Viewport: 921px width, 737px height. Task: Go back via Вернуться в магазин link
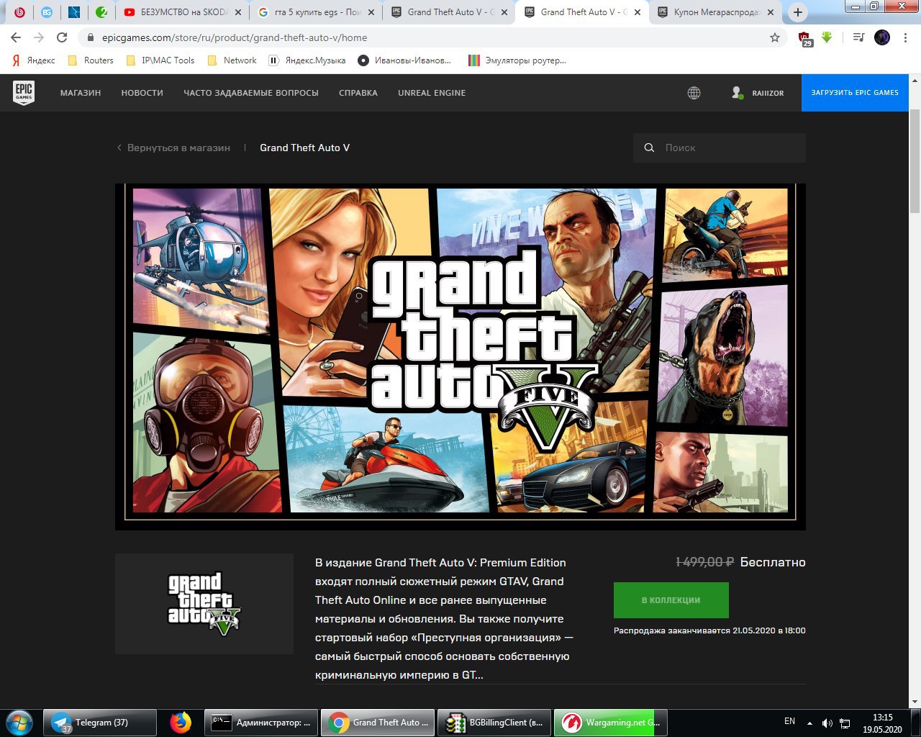(x=173, y=148)
